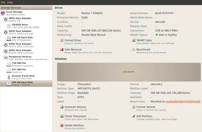The image size is (202, 132).
Task: Open the Help menu
Action: pyautogui.click(x=10, y=2)
